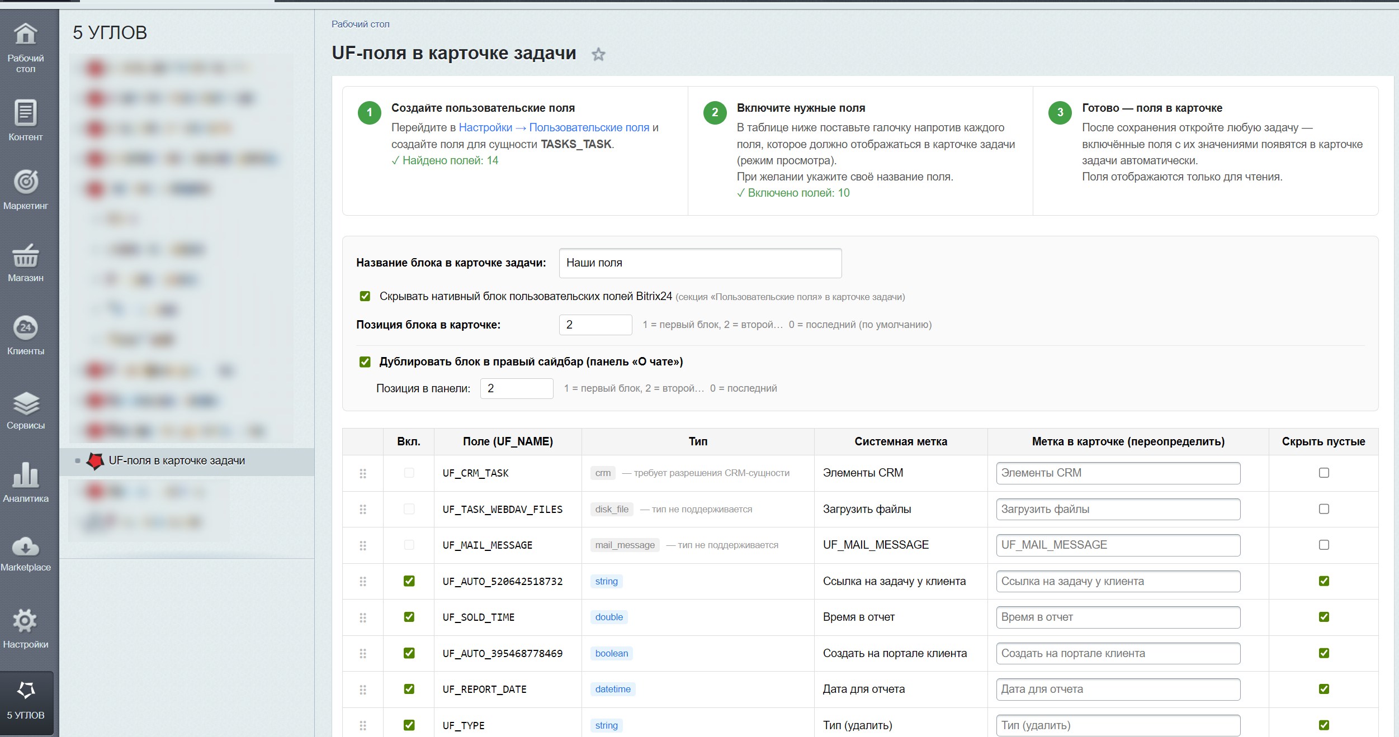Click the Скрыть пустые column header

pyautogui.click(x=1324, y=441)
